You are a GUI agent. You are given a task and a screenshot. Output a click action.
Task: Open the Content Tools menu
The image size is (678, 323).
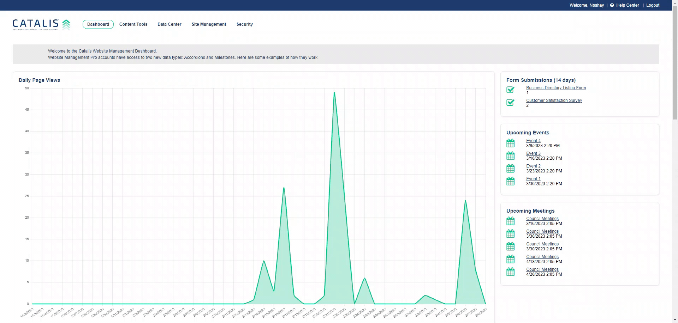(133, 24)
